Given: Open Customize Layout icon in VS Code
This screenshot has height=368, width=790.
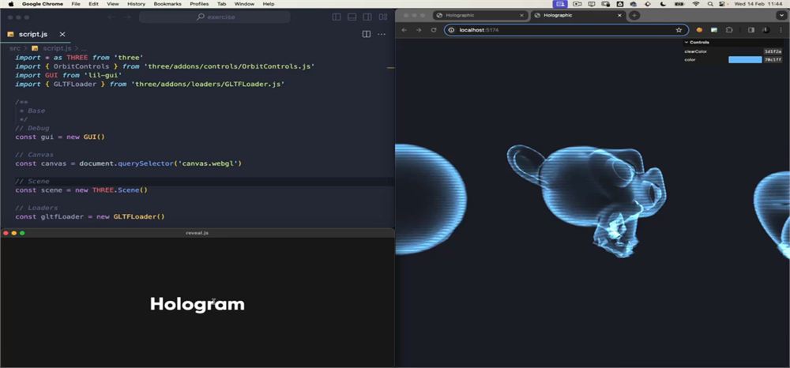Looking at the screenshot, I should click(x=383, y=17).
